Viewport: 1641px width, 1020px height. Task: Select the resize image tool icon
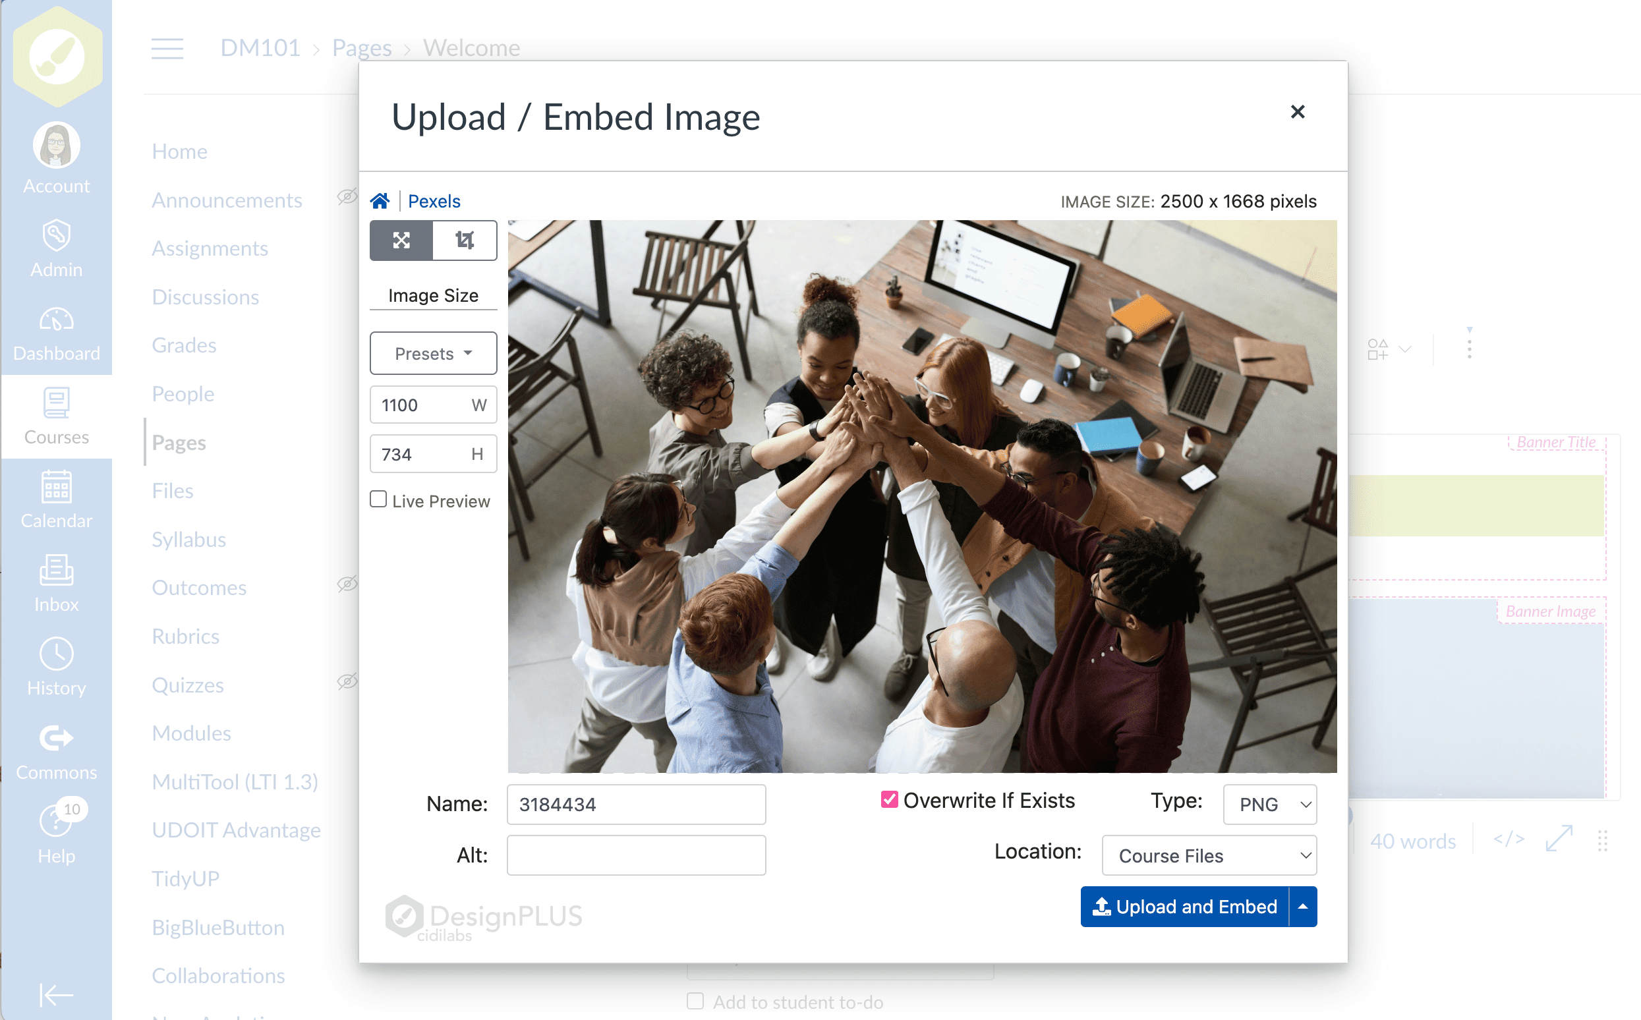pos(401,240)
